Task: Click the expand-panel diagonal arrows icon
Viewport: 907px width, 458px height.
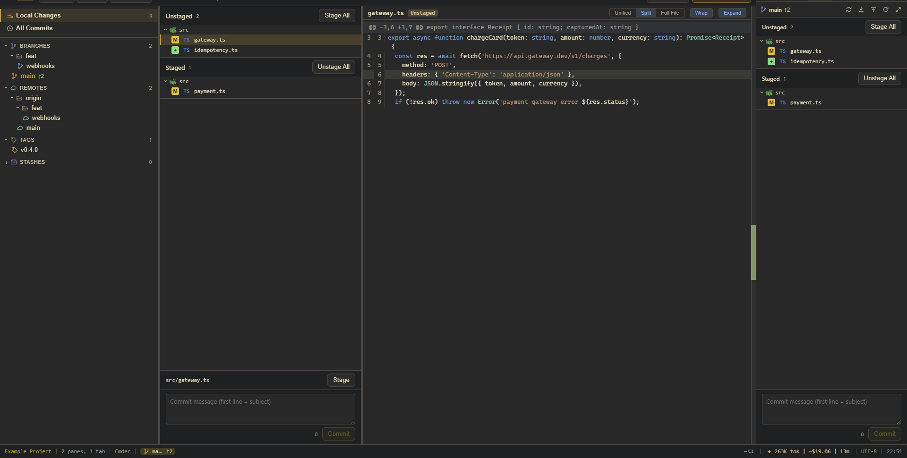Action: [898, 9]
